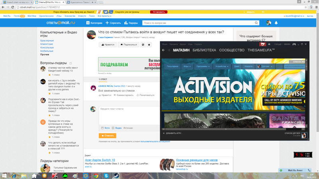319x179 pixels.
Task: Open Skype from the Windows taskbar
Action: [x=106, y=176]
